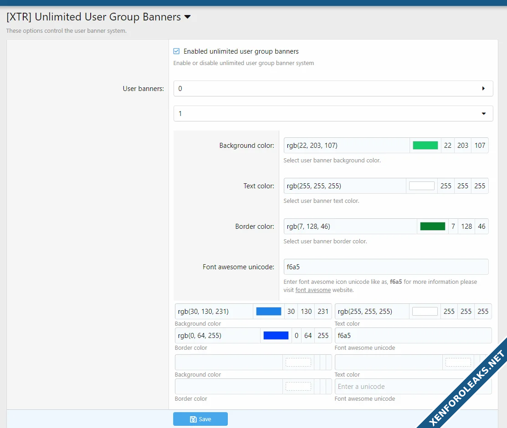Image resolution: width=507 pixels, height=428 pixels.
Task: Click the rgb(7, 128, 46) border text field
Action: click(350, 227)
